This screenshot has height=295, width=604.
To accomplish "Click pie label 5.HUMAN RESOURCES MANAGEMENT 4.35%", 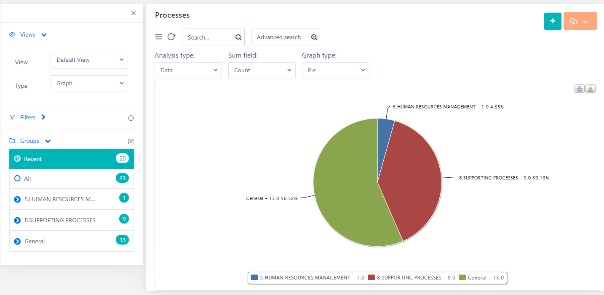I will 448,107.
